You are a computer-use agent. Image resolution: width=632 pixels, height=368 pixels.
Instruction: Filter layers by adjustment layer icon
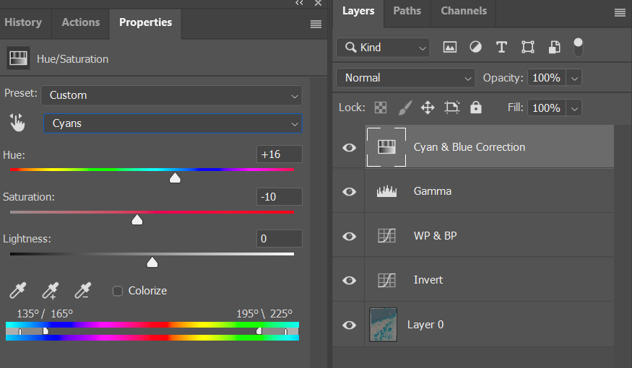coord(475,48)
